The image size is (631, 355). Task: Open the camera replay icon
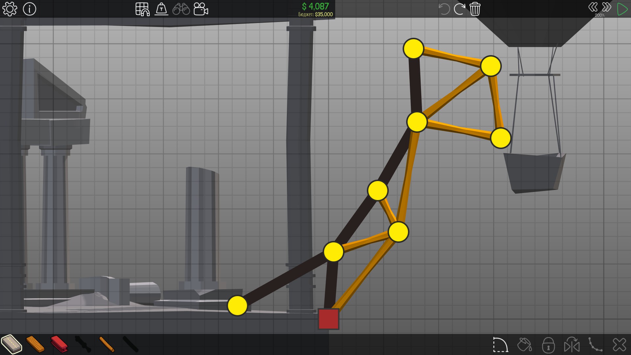click(x=200, y=9)
